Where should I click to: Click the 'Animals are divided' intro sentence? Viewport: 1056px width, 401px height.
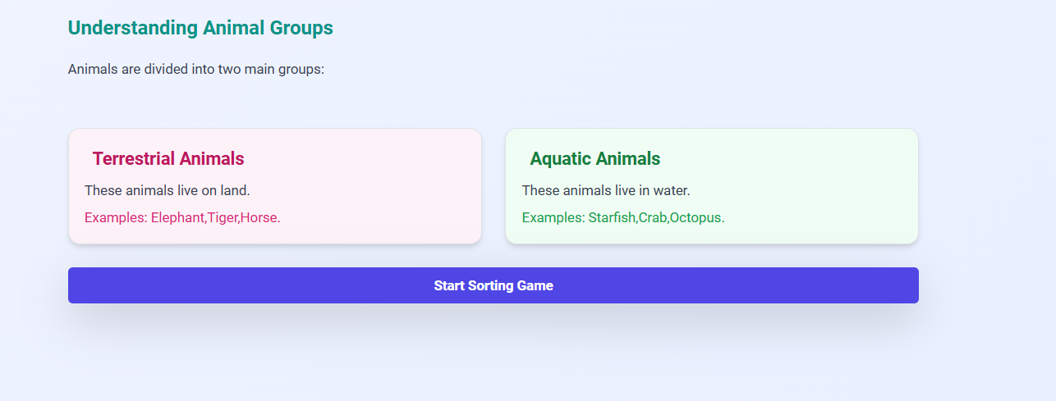pyautogui.click(x=196, y=69)
